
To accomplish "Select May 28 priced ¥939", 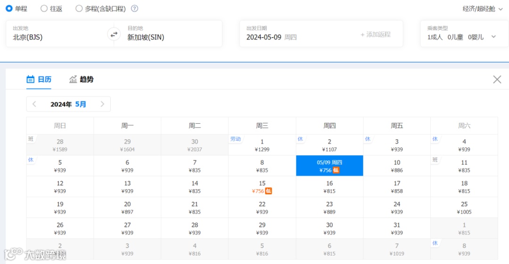I will click(x=195, y=228).
